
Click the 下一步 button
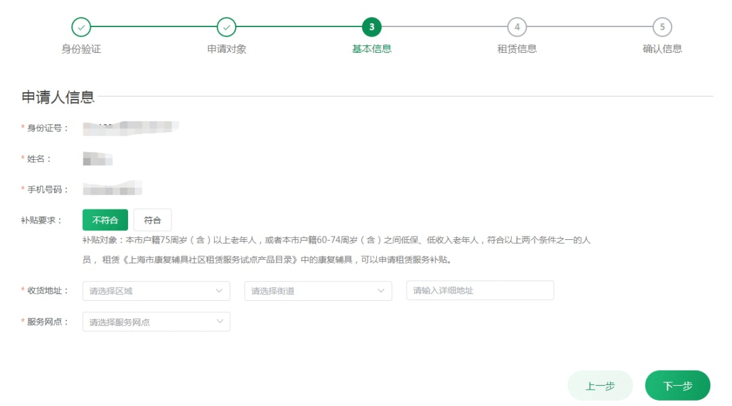tap(677, 385)
